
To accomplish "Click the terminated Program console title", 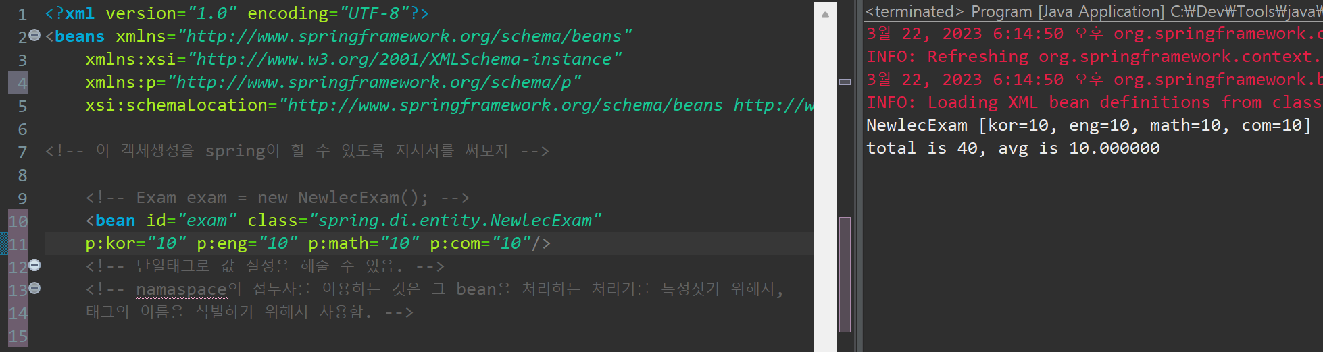I will [x=1094, y=11].
